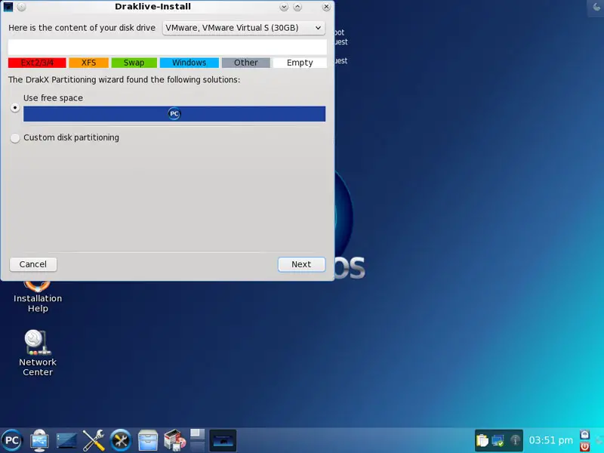
Task: Open the PC start menu in taskbar
Action: pyautogui.click(x=12, y=440)
